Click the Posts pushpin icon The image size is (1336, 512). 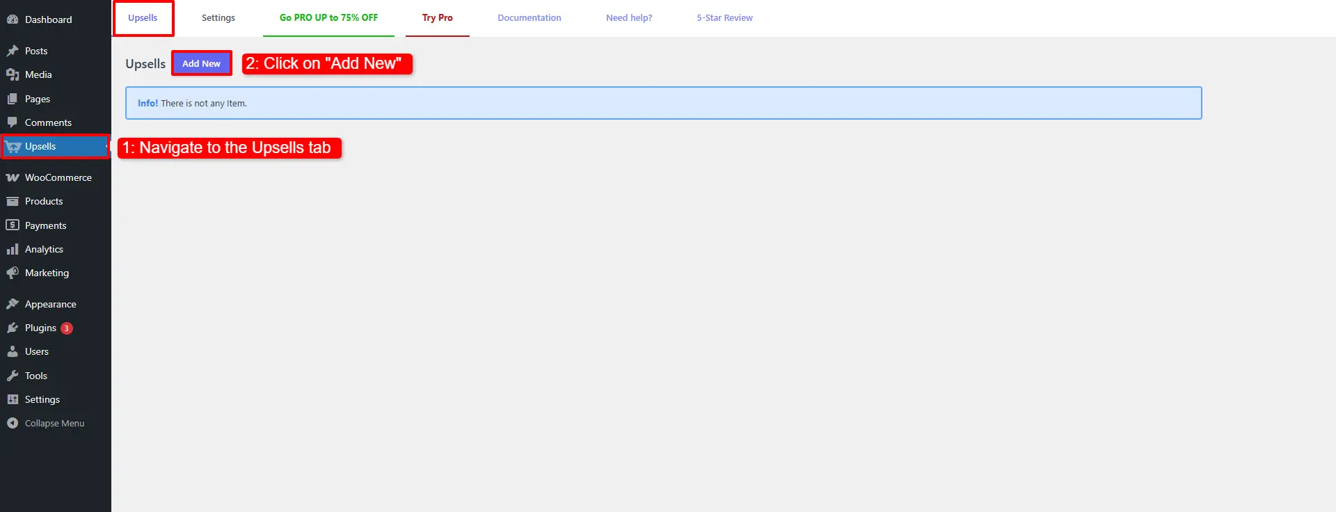click(13, 51)
